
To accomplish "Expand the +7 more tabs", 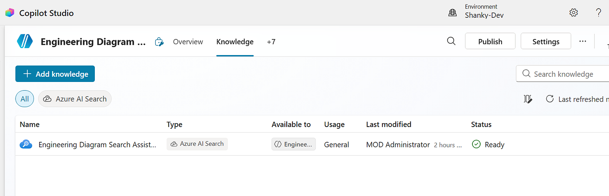I will pos(271,42).
